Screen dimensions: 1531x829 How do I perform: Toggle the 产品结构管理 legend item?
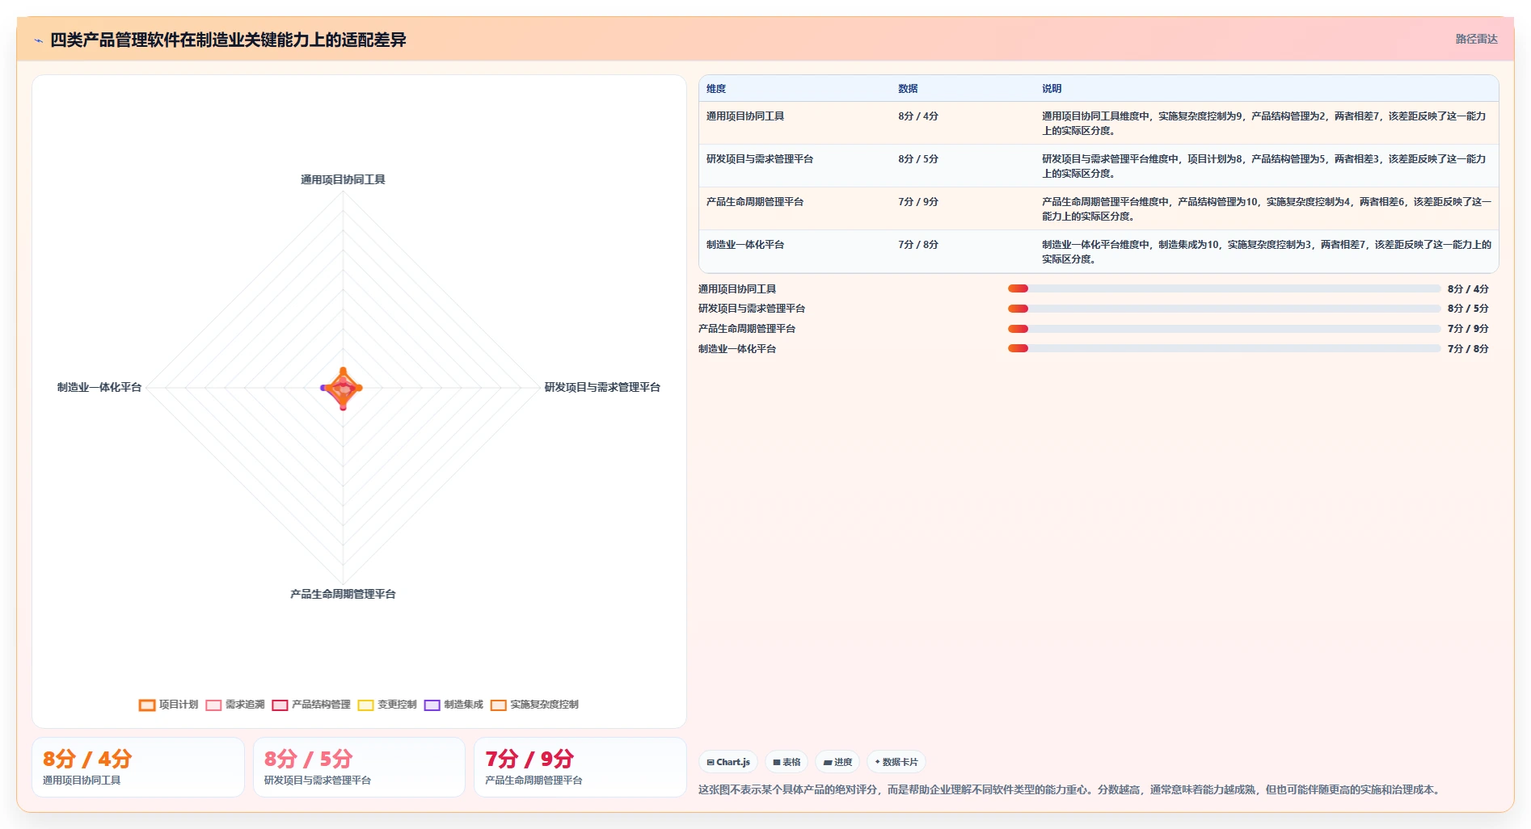311,705
